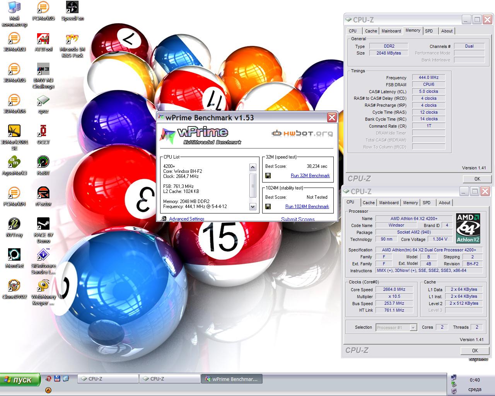
Task: Open MemSet desktop shortcut
Action: click(x=14, y=258)
